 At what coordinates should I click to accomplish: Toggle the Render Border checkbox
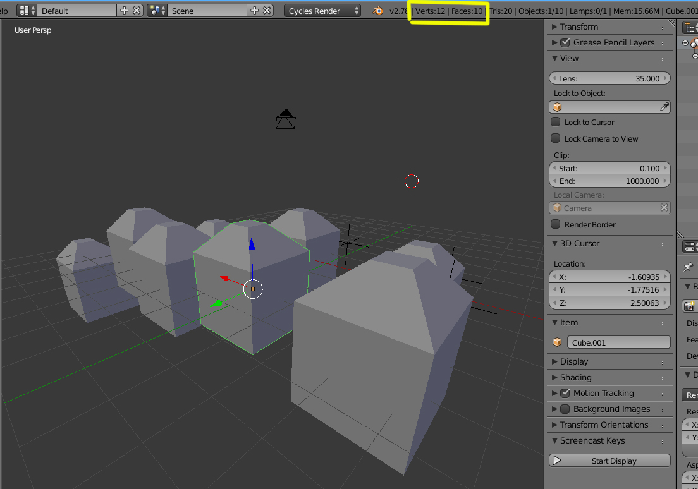click(556, 224)
